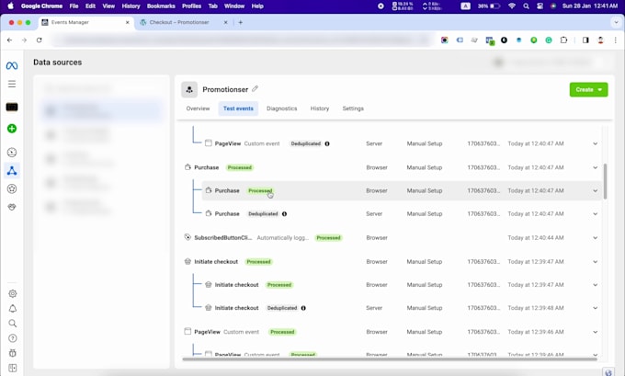
Task: Open the notifications bell icon
Action: tap(12, 309)
